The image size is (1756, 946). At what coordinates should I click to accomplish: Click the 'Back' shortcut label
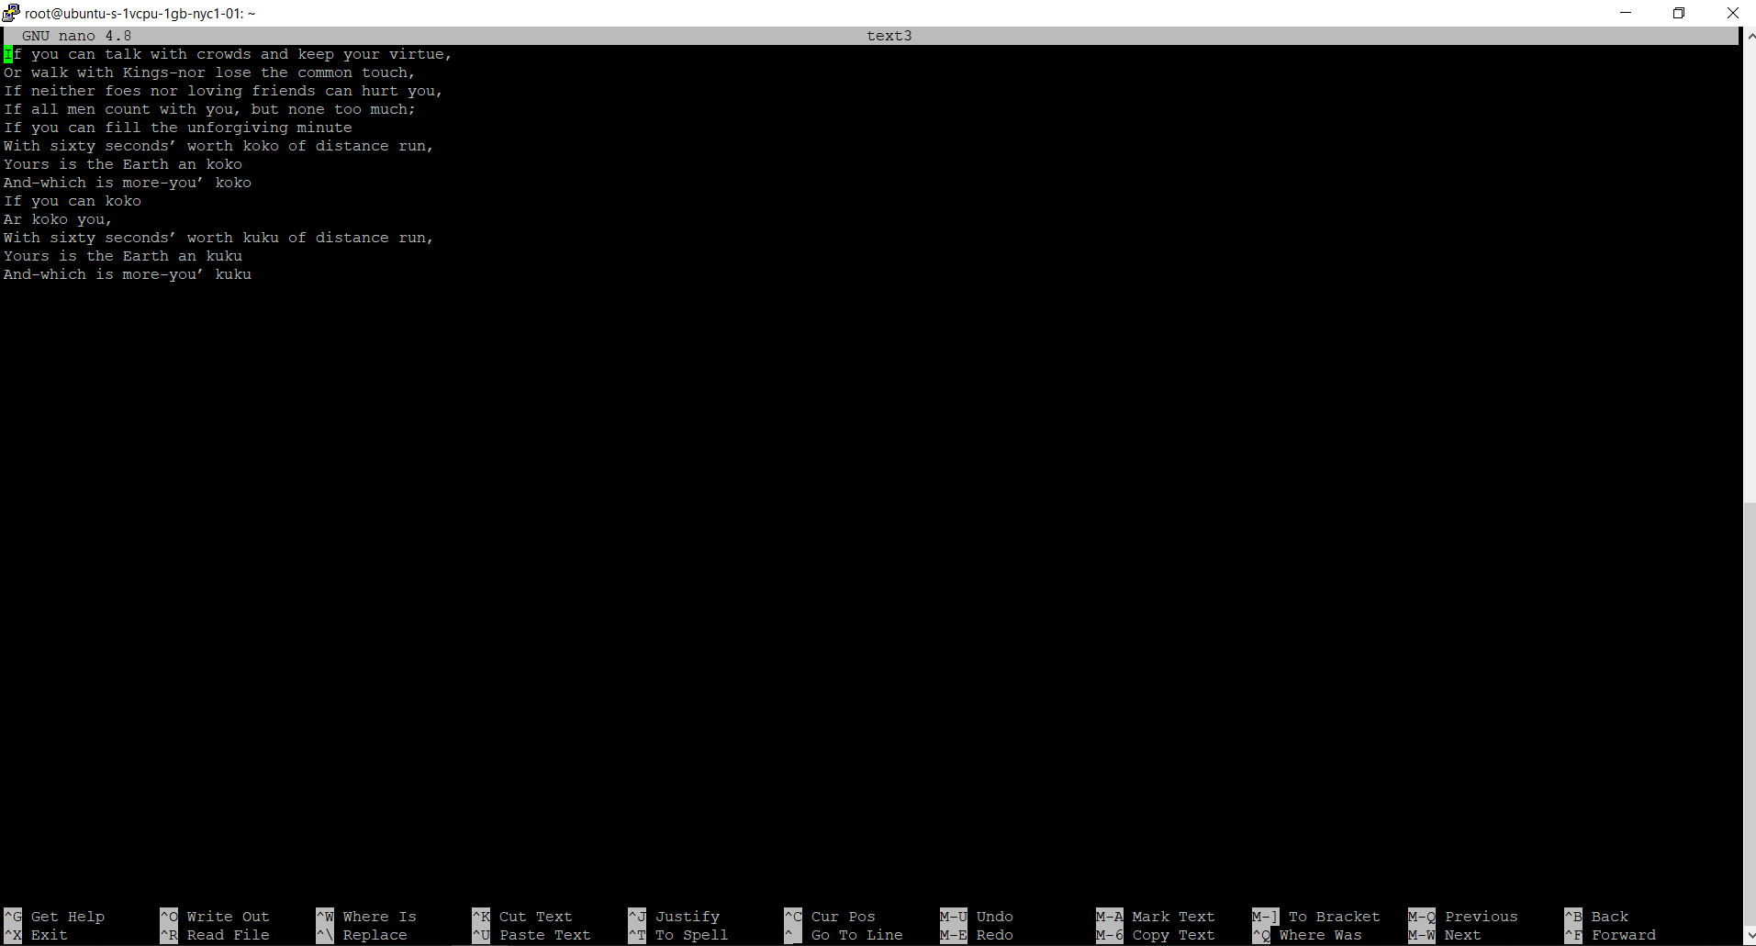(1610, 917)
